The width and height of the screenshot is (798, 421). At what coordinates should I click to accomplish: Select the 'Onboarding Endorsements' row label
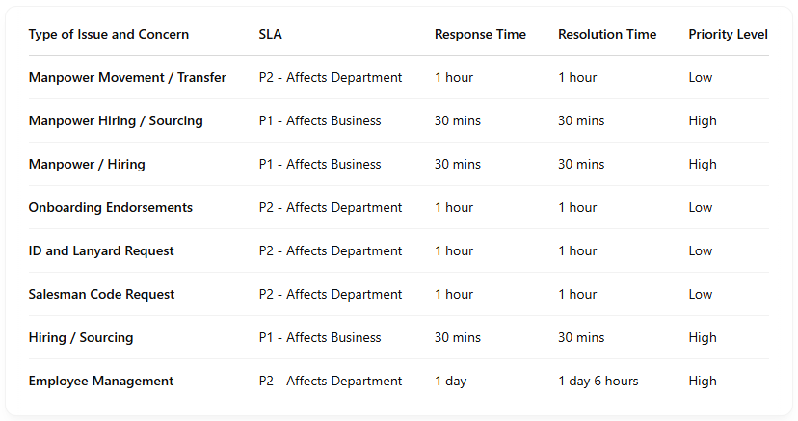[111, 208]
